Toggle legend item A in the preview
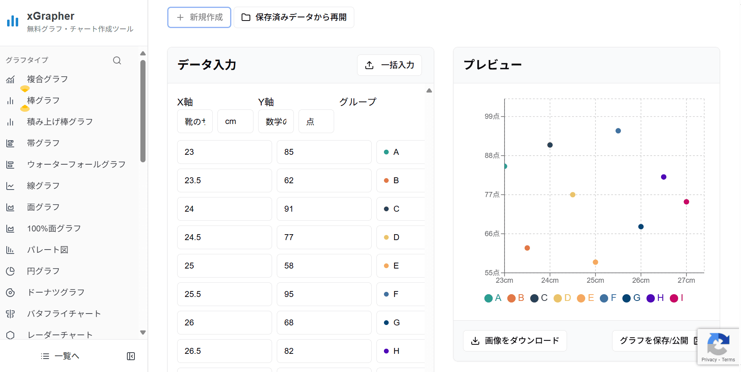 click(x=493, y=298)
